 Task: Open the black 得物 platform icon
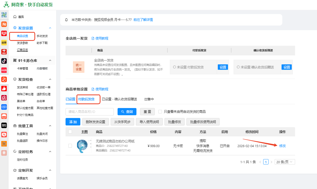coord(4,125)
